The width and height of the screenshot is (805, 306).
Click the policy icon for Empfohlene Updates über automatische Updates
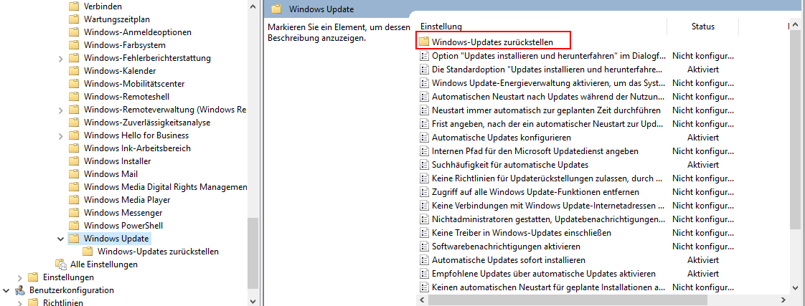click(x=424, y=274)
